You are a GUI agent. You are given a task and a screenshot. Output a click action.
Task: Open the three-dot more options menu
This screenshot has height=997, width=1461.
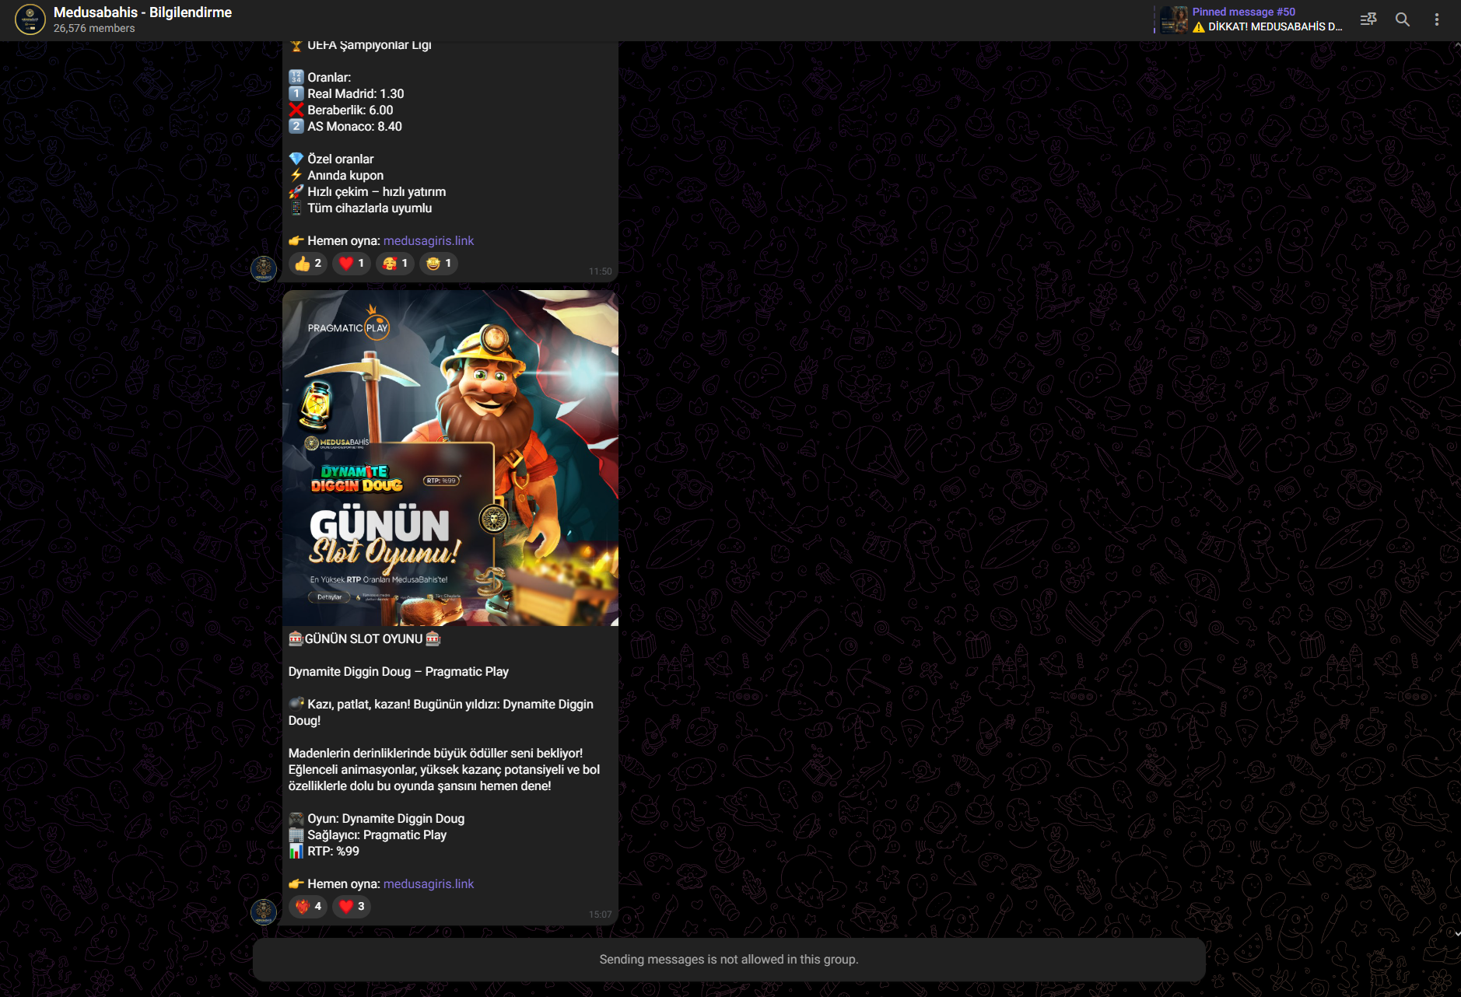[1437, 19]
